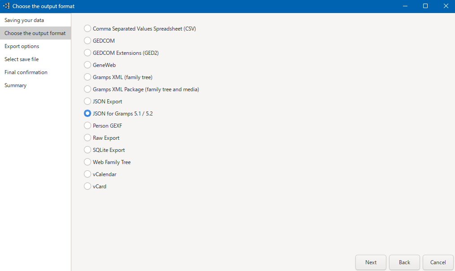The height and width of the screenshot is (271, 455).
Task: Jump to the Export options step
Action: tap(35, 46)
